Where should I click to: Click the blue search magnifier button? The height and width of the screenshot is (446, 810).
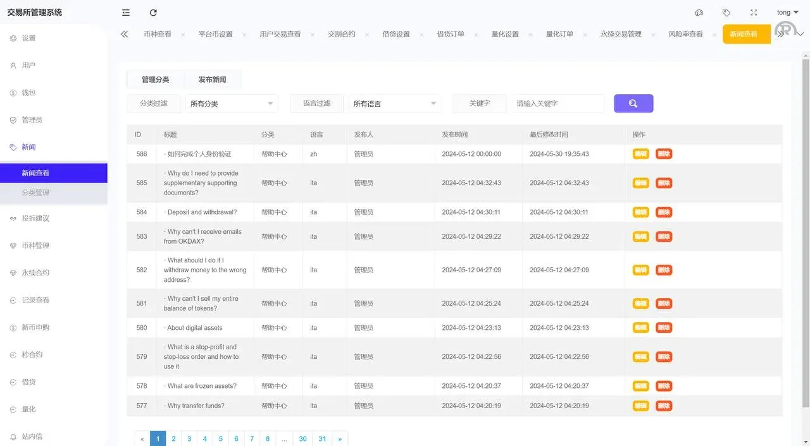click(633, 103)
